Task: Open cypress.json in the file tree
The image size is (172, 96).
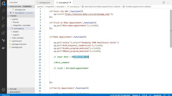Action: [17, 41]
